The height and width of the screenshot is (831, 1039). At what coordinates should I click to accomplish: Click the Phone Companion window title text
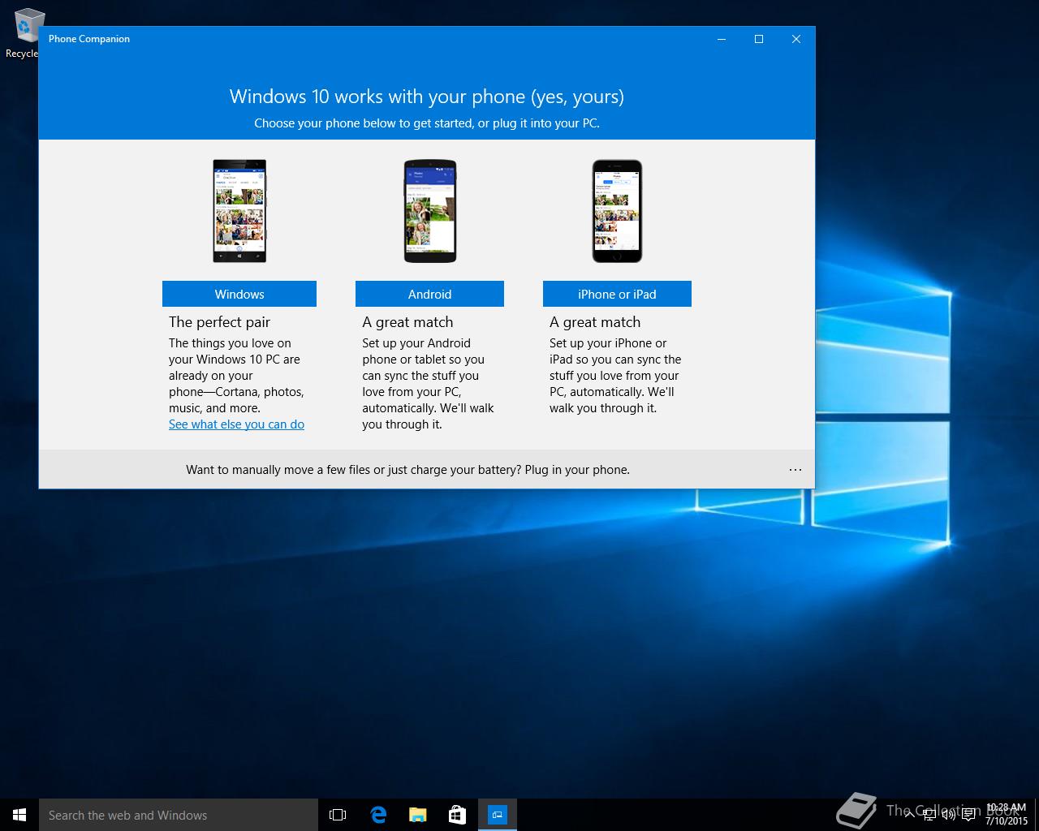(x=89, y=39)
